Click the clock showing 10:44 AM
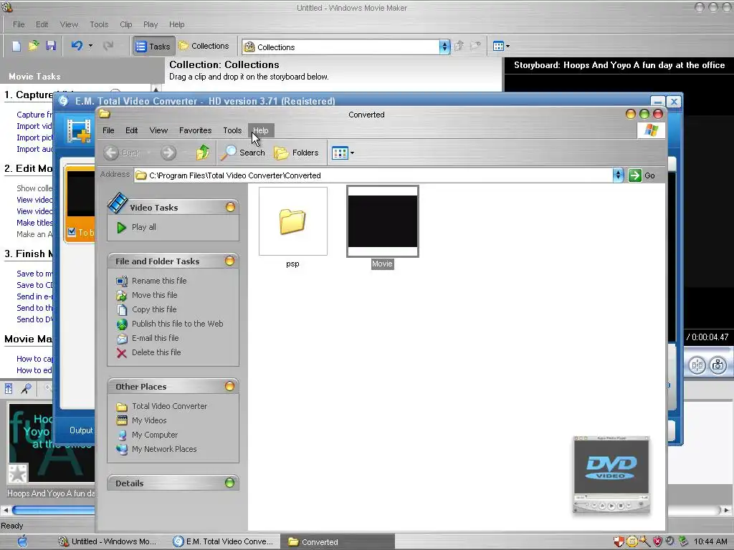Image resolution: width=734 pixels, height=550 pixels. click(x=710, y=541)
